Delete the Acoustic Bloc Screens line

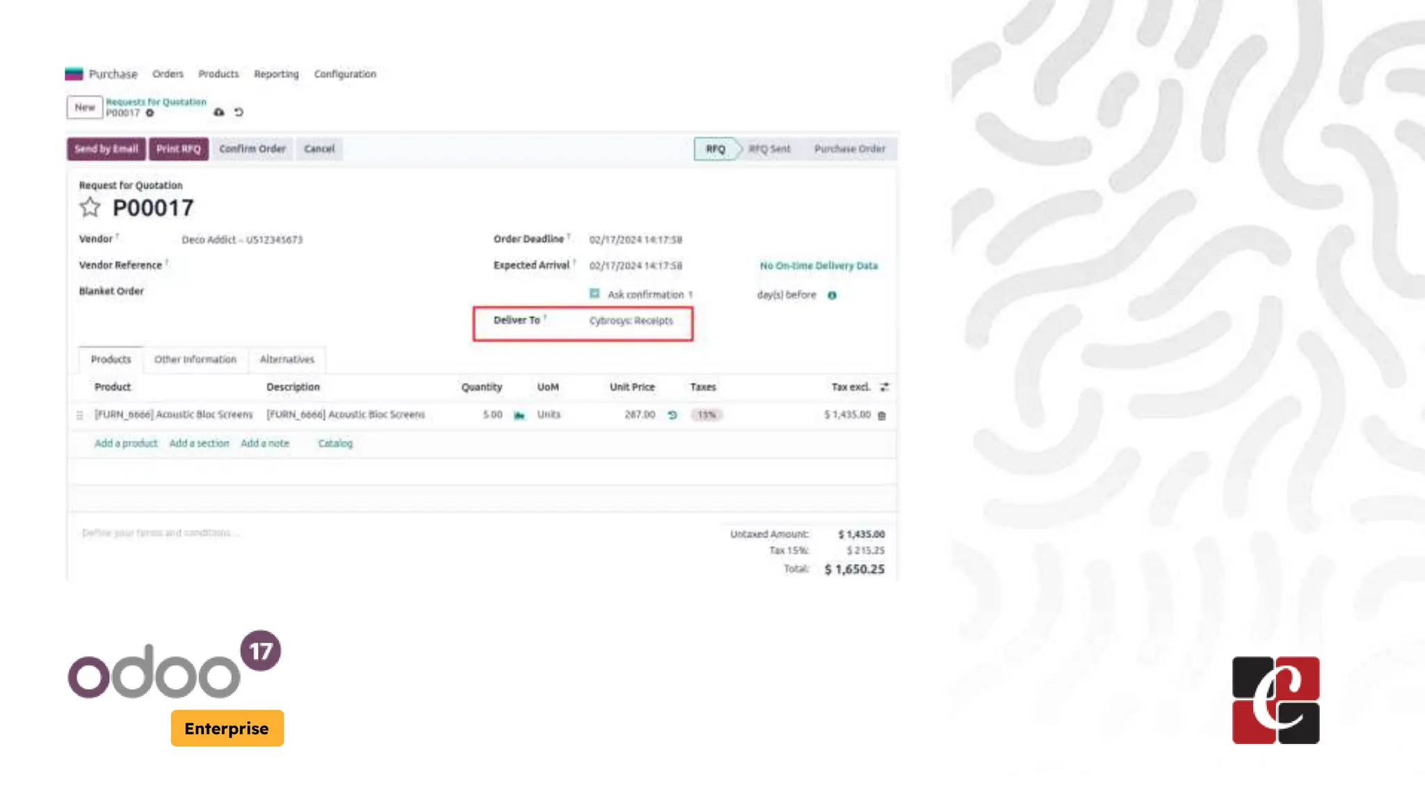point(882,416)
